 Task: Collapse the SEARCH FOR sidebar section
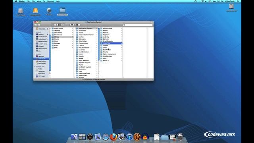click(35, 67)
